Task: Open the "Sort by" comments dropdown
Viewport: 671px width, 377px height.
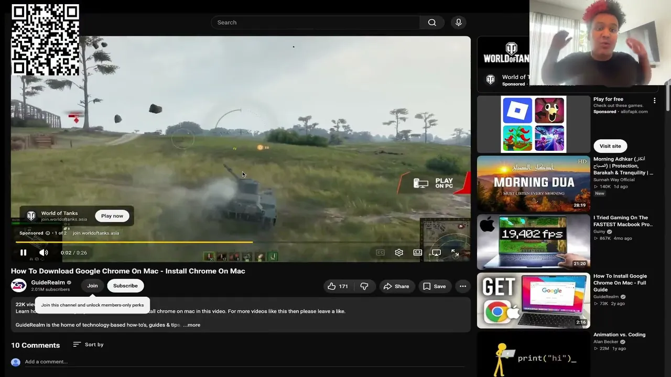Action: tap(88, 345)
